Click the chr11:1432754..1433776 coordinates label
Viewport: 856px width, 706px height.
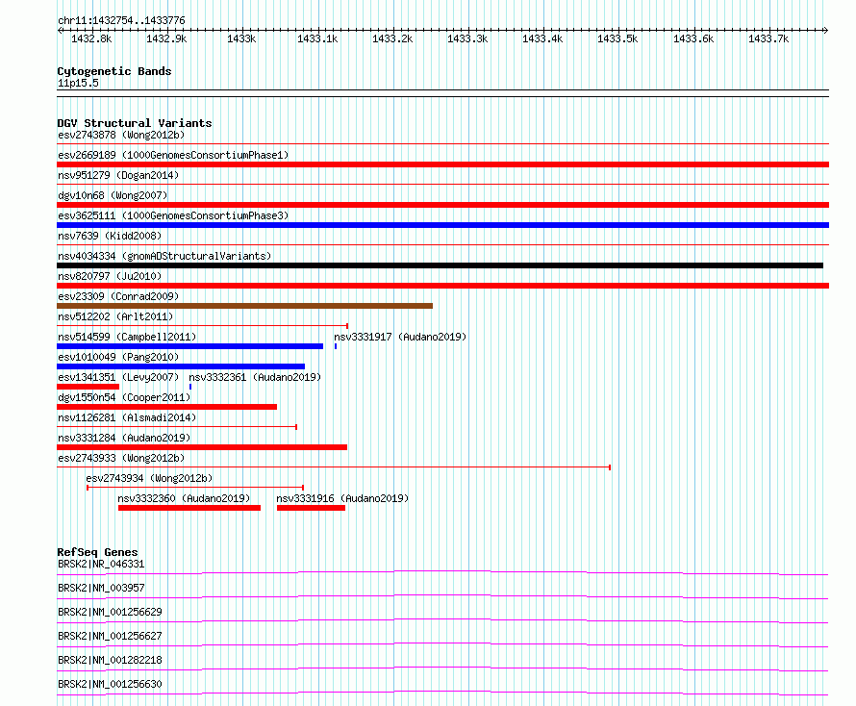click(121, 21)
